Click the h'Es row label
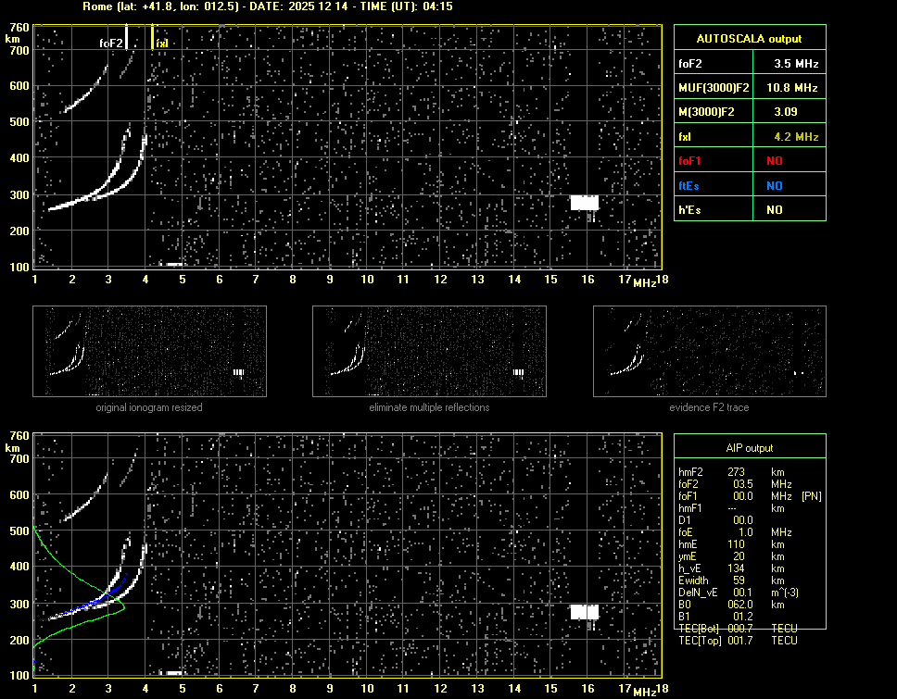Viewport: 897px width, 699px height. click(689, 210)
